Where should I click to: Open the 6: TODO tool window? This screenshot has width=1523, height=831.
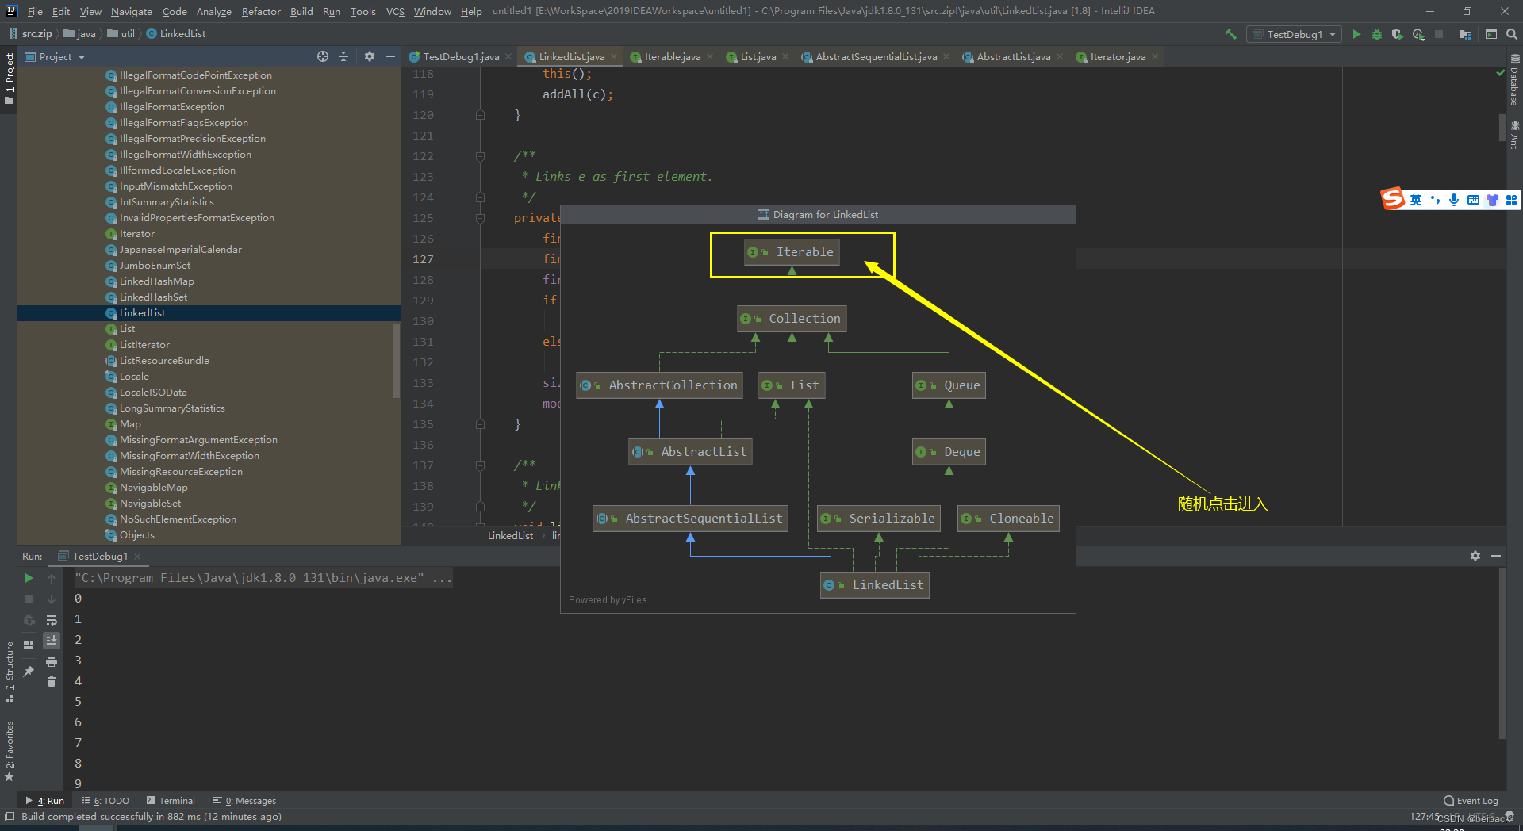coord(106,801)
